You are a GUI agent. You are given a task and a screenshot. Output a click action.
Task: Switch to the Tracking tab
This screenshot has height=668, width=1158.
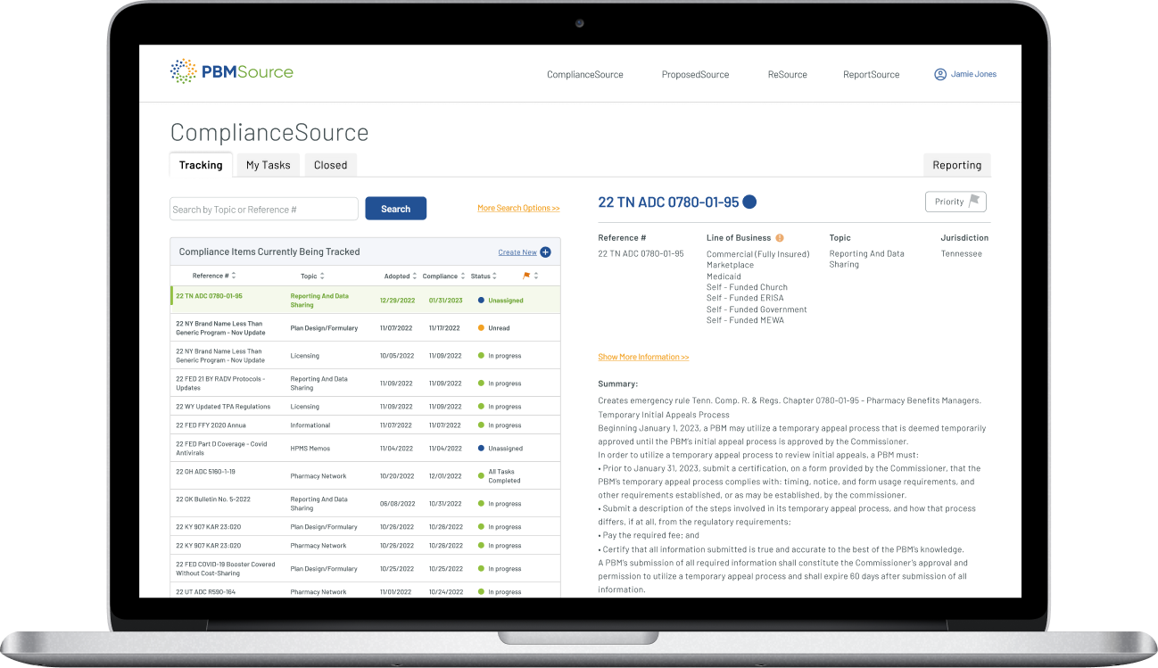tap(201, 165)
